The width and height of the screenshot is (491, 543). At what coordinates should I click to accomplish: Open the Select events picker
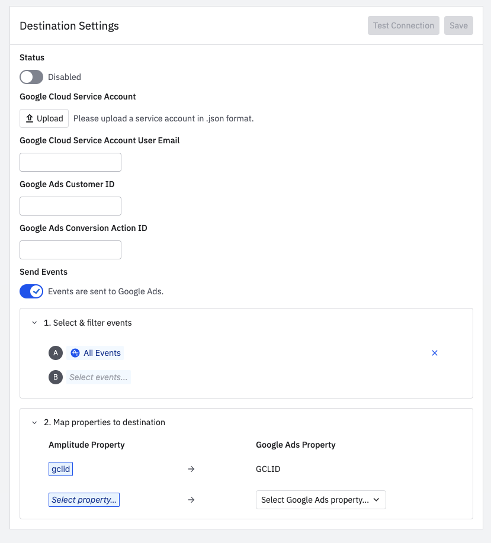(x=98, y=377)
